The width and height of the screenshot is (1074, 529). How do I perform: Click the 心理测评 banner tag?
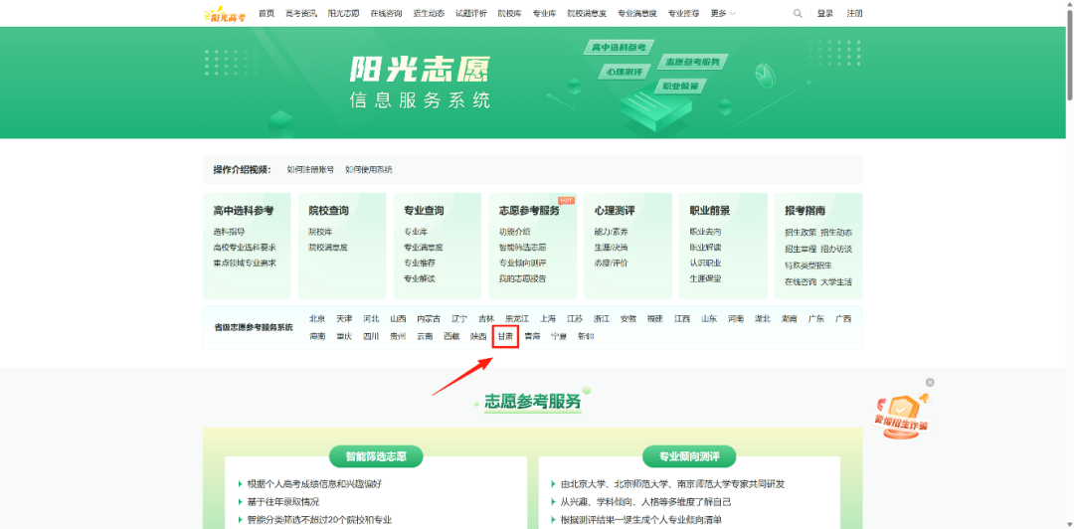pos(623,72)
